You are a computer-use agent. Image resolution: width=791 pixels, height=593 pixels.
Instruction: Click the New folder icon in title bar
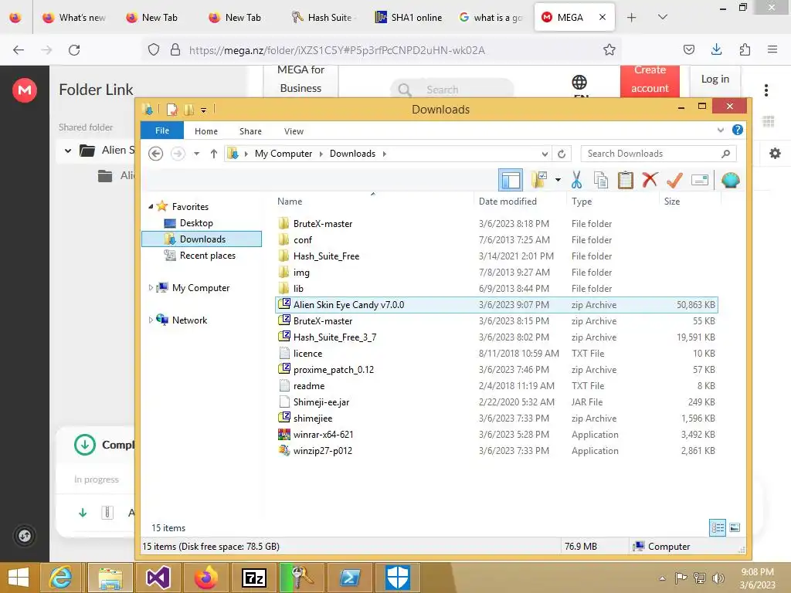pyautogui.click(x=188, y=110)
